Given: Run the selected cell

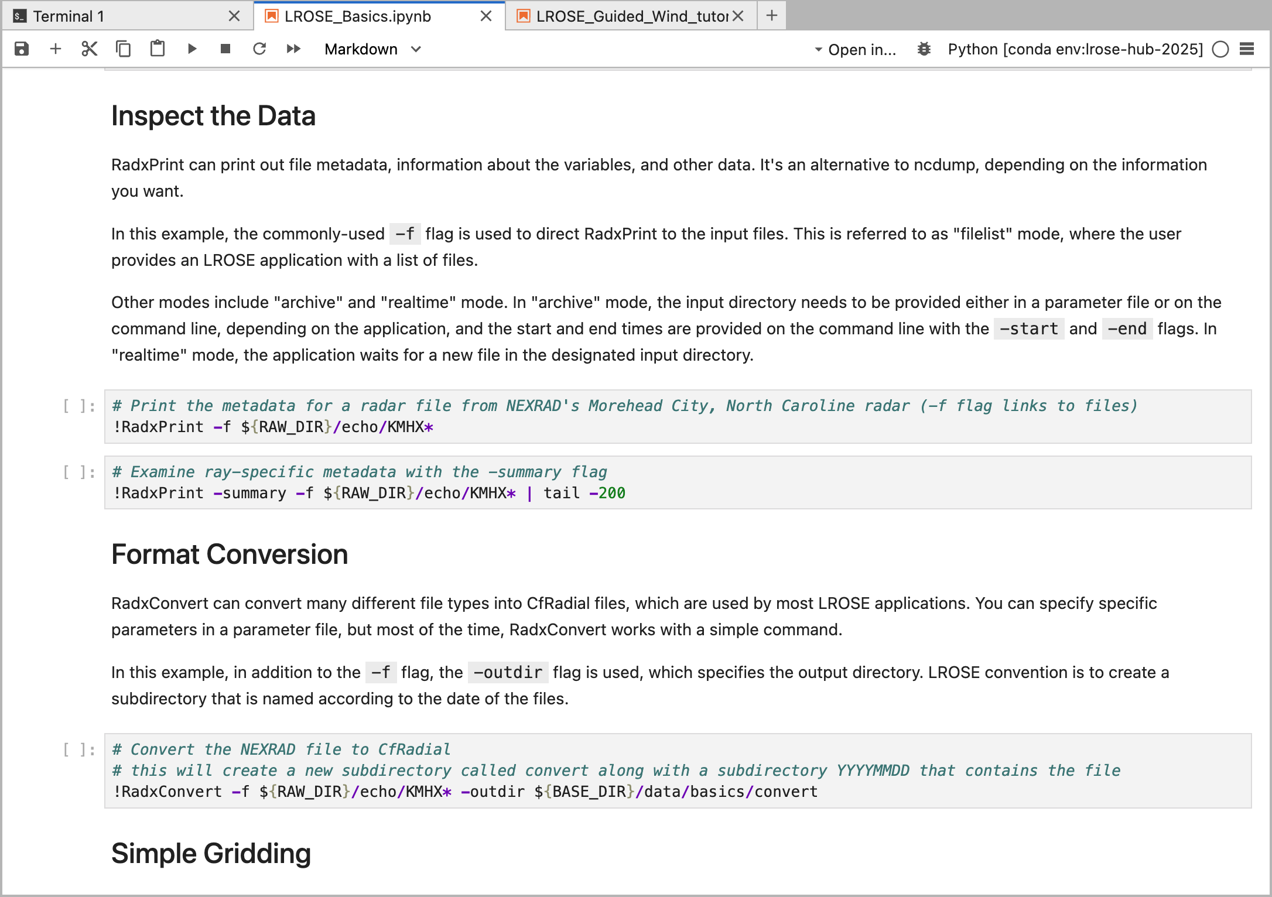Looking at the screenshot, I should [192, 49].
